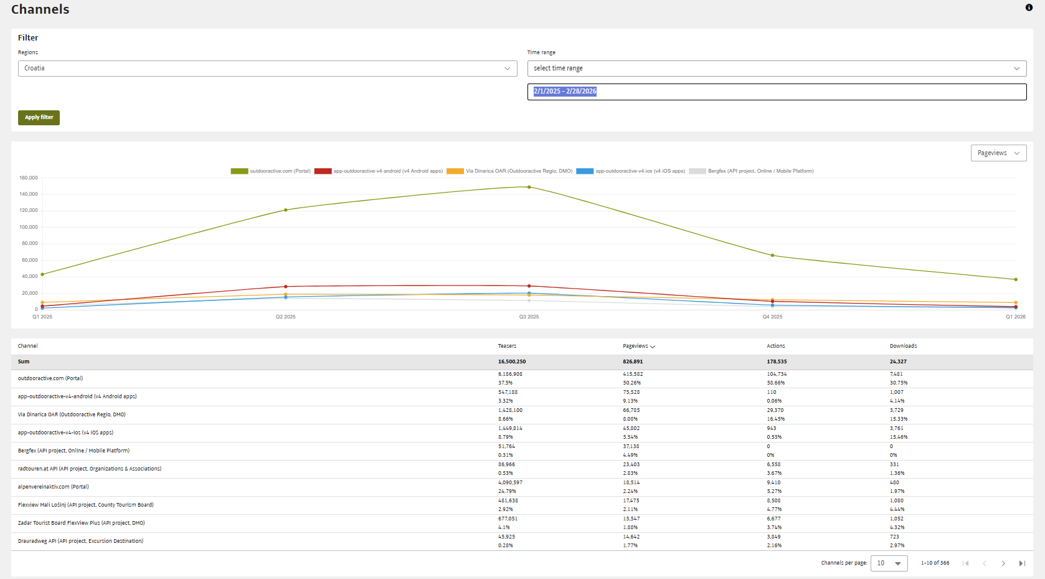Go to the next page of channels
Viewport: 1045px width, 579px height.
1003,563
